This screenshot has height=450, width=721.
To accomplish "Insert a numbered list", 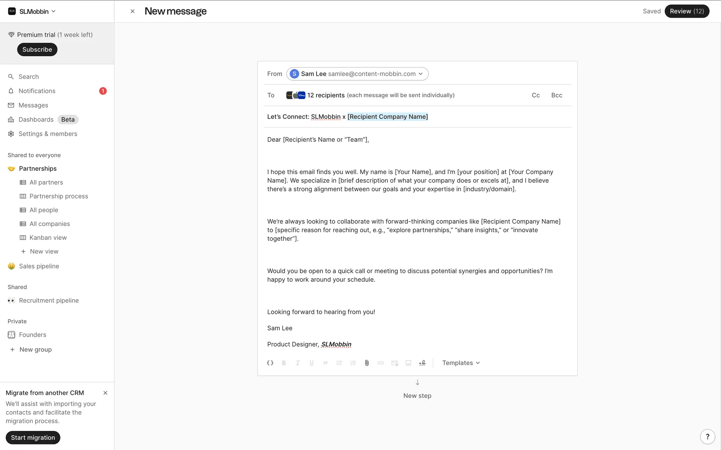I will [x=353, y=363].
